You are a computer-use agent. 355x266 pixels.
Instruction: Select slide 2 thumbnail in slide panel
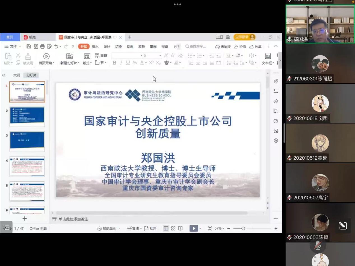click(27, 116)
